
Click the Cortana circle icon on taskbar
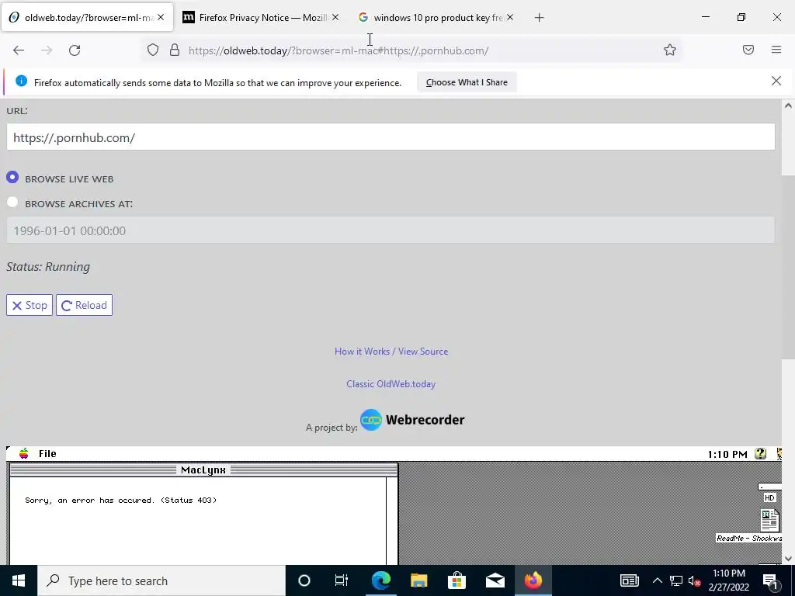click(x=304, y=580)
